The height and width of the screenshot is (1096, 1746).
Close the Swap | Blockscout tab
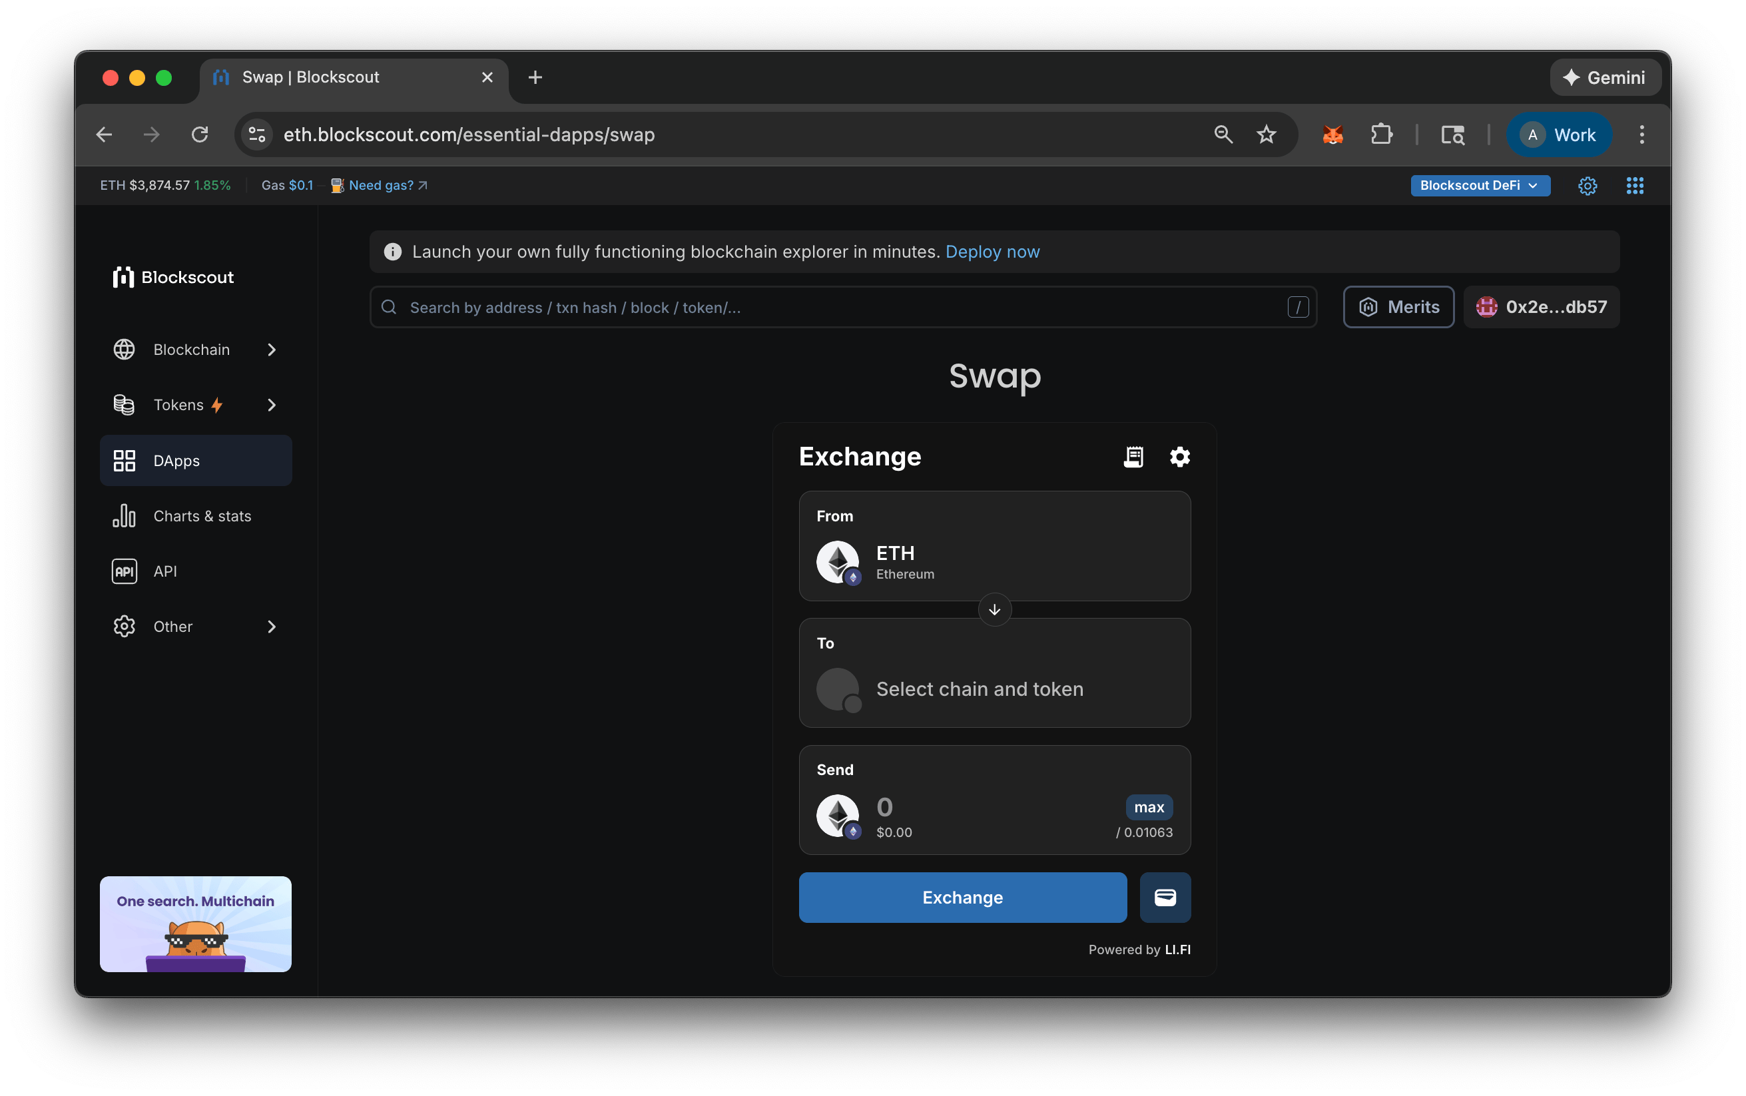pos(487,77)
